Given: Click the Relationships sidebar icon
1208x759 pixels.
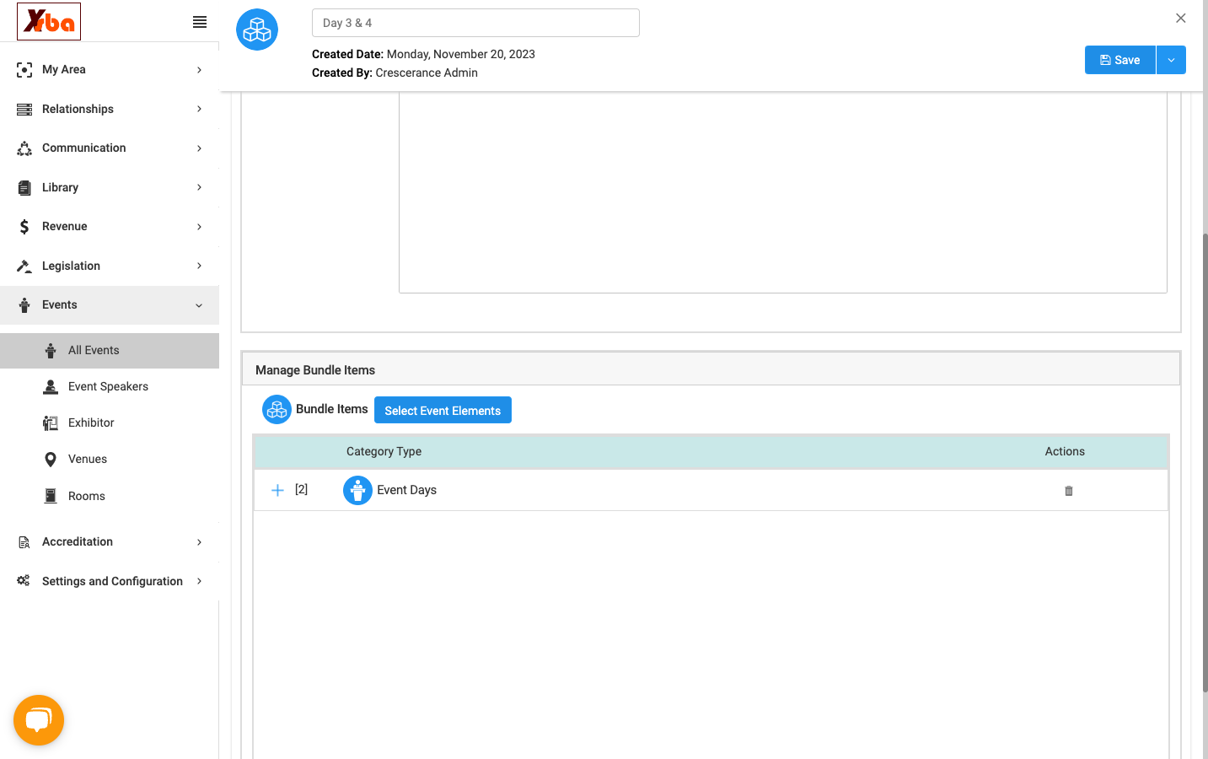Looking at the screenshot, I should (24, 110).
